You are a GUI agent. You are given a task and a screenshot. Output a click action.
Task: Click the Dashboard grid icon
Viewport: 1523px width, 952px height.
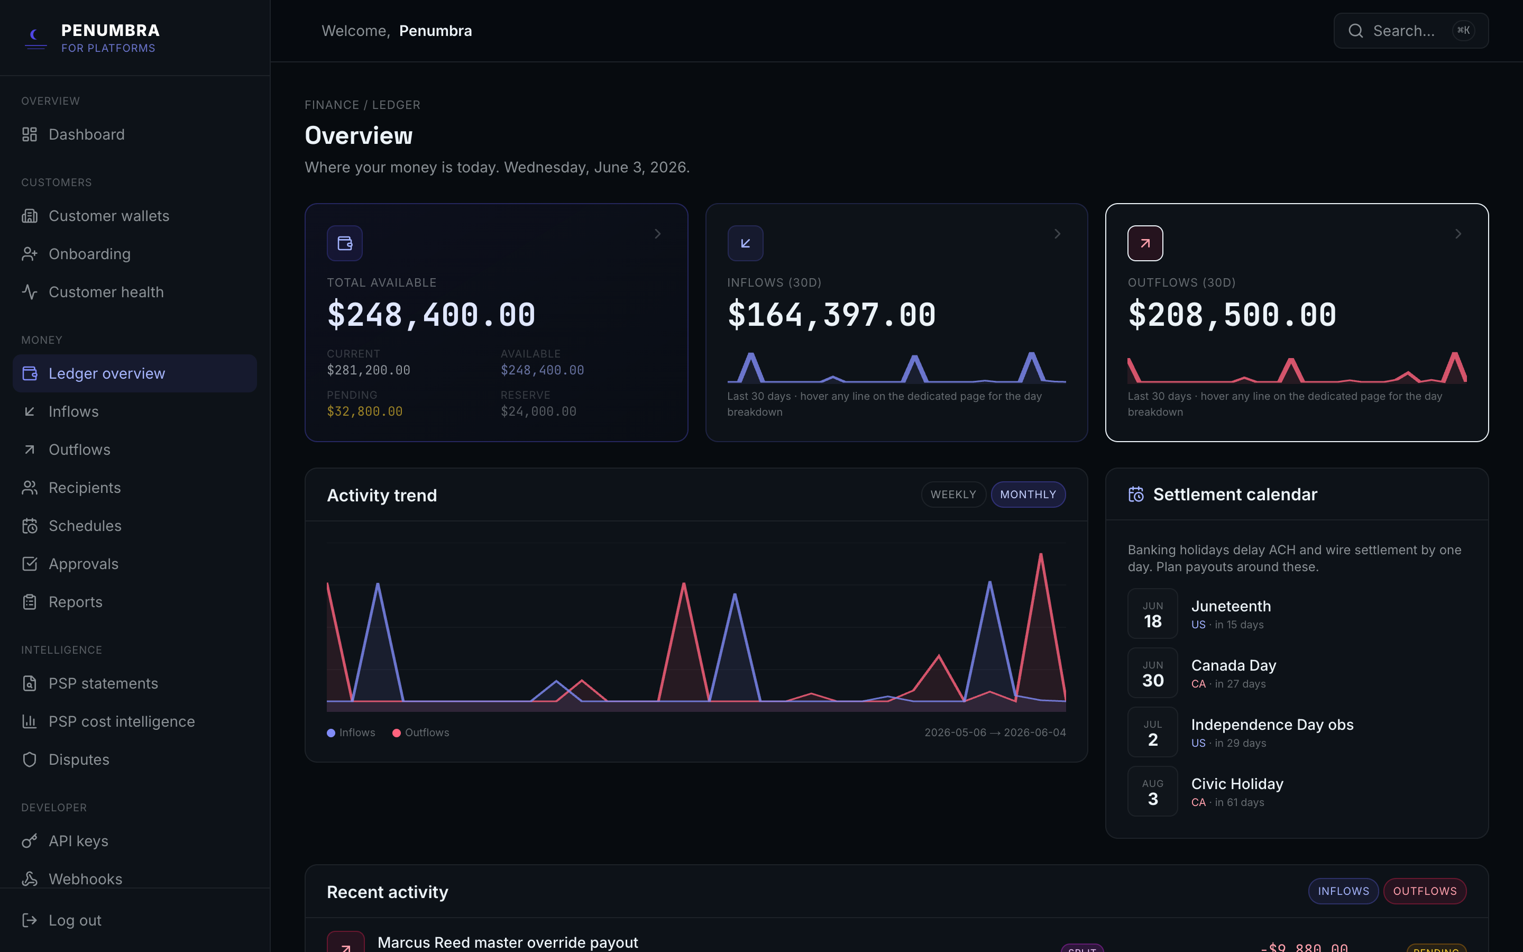pyautogui.click(x=30, y=134)
